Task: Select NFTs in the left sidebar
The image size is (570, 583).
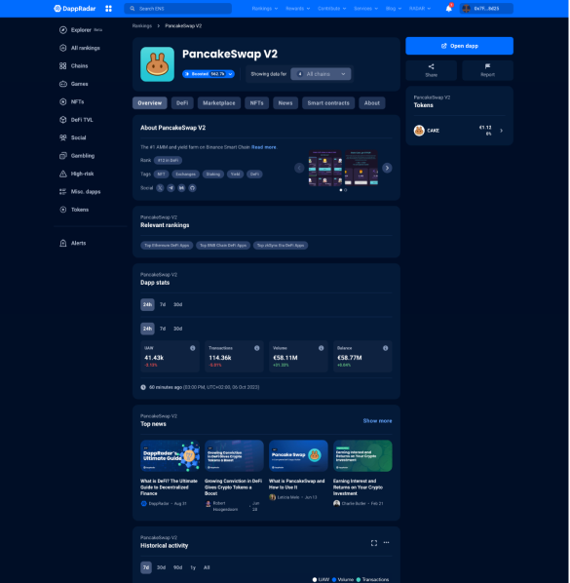Action: [x=72, y=101]
